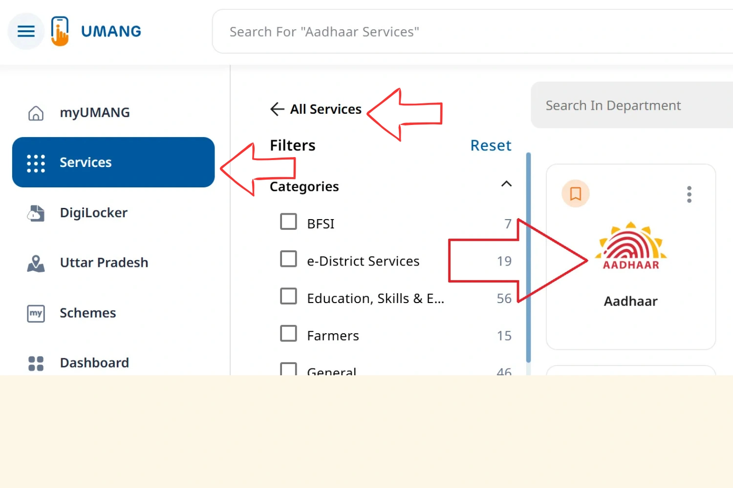Go back to All Services

(326, 109)
